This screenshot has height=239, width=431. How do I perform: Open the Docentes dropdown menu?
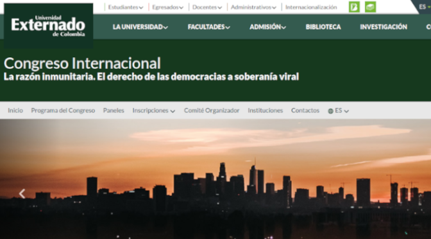[x=207, y=7]
